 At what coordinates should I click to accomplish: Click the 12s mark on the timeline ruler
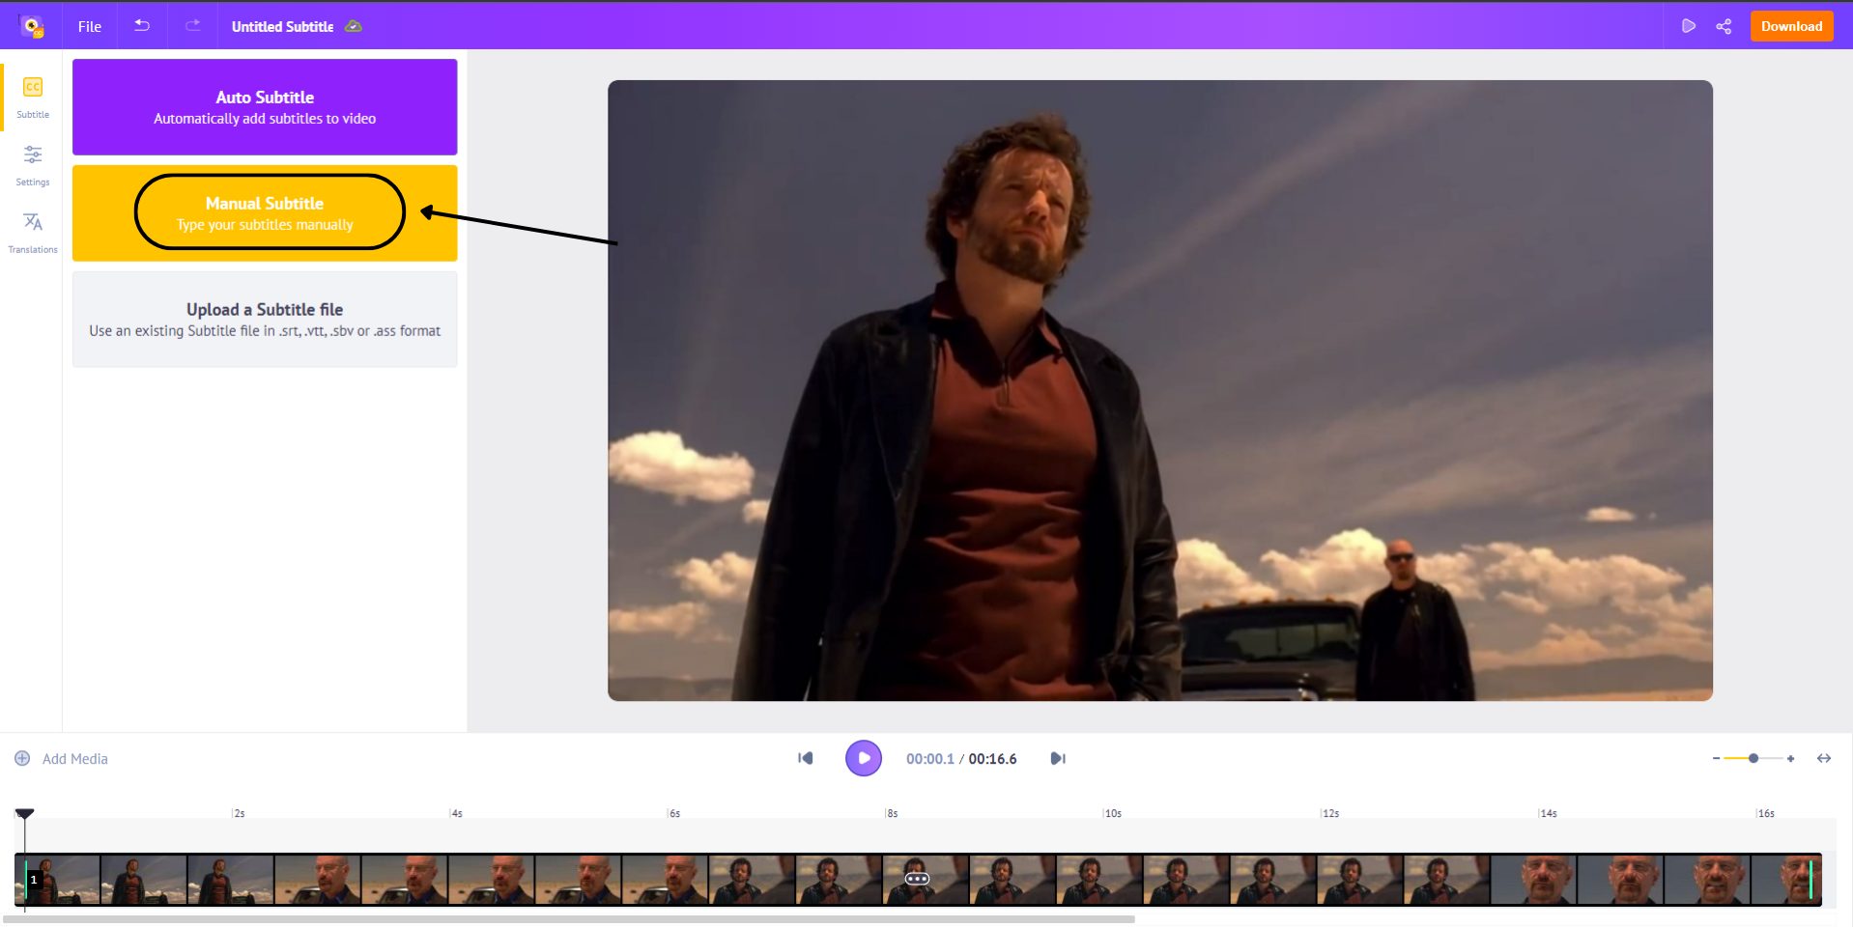[x=1329, y=813]
